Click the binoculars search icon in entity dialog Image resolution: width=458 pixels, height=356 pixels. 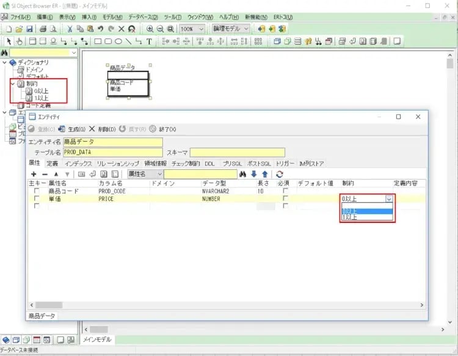[242, 174]
